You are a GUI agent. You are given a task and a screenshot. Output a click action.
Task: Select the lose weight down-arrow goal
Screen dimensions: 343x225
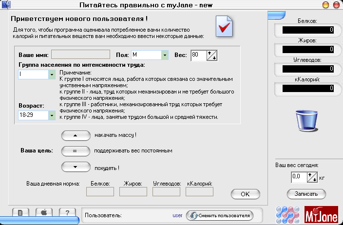[x=76, y=168]
